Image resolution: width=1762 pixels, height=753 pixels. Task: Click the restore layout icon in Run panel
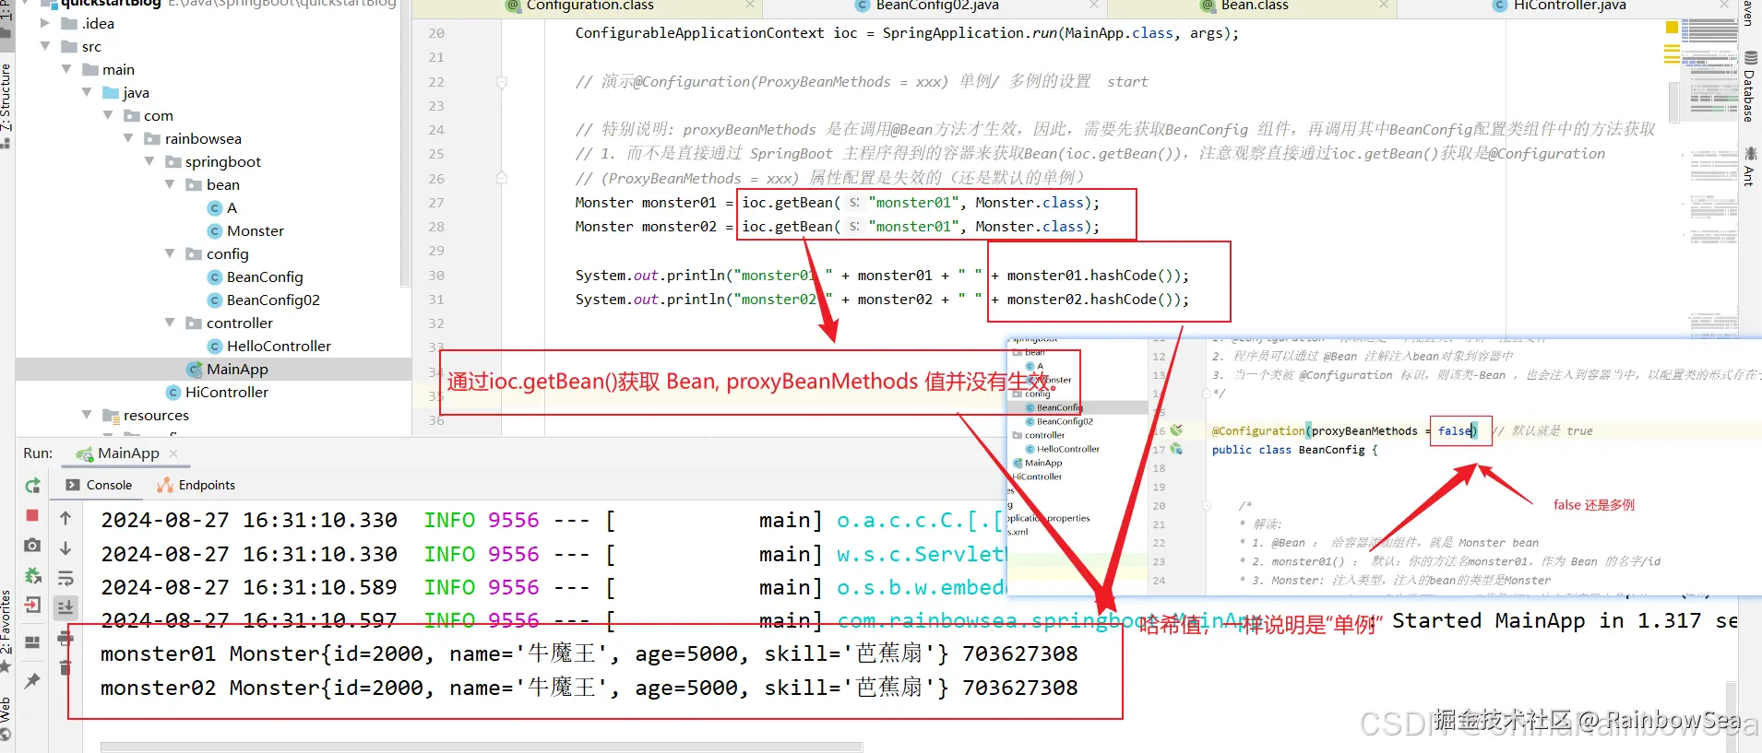32,642
